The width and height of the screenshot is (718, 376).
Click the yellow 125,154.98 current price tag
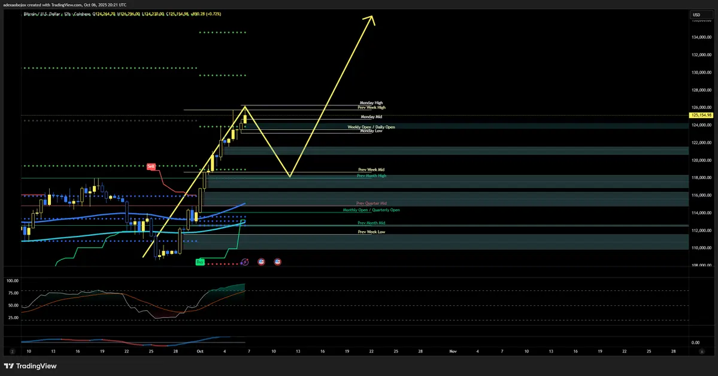[701, 116]
